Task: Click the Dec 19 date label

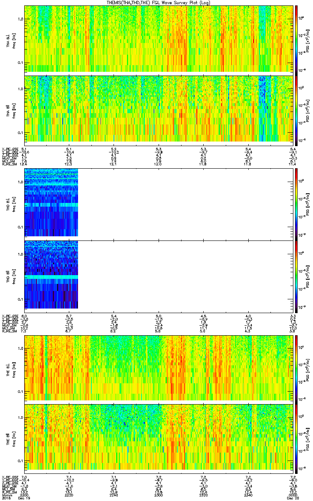Action: [26, 498]
